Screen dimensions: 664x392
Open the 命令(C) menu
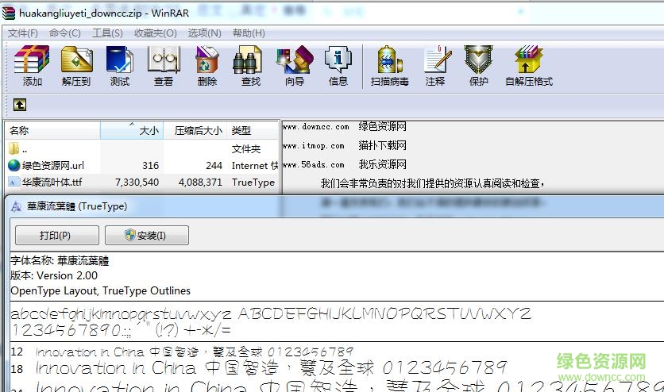coord(65,33)
